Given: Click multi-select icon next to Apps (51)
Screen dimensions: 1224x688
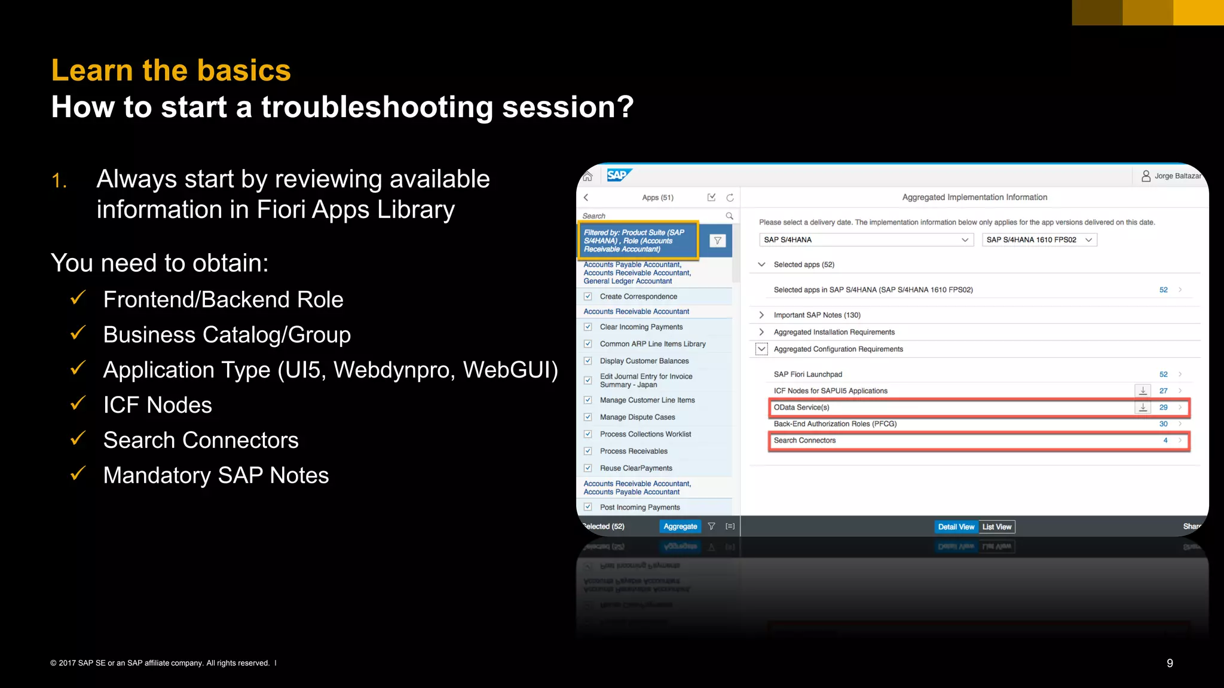Looking at the screenshot, I should click(711, 197).
